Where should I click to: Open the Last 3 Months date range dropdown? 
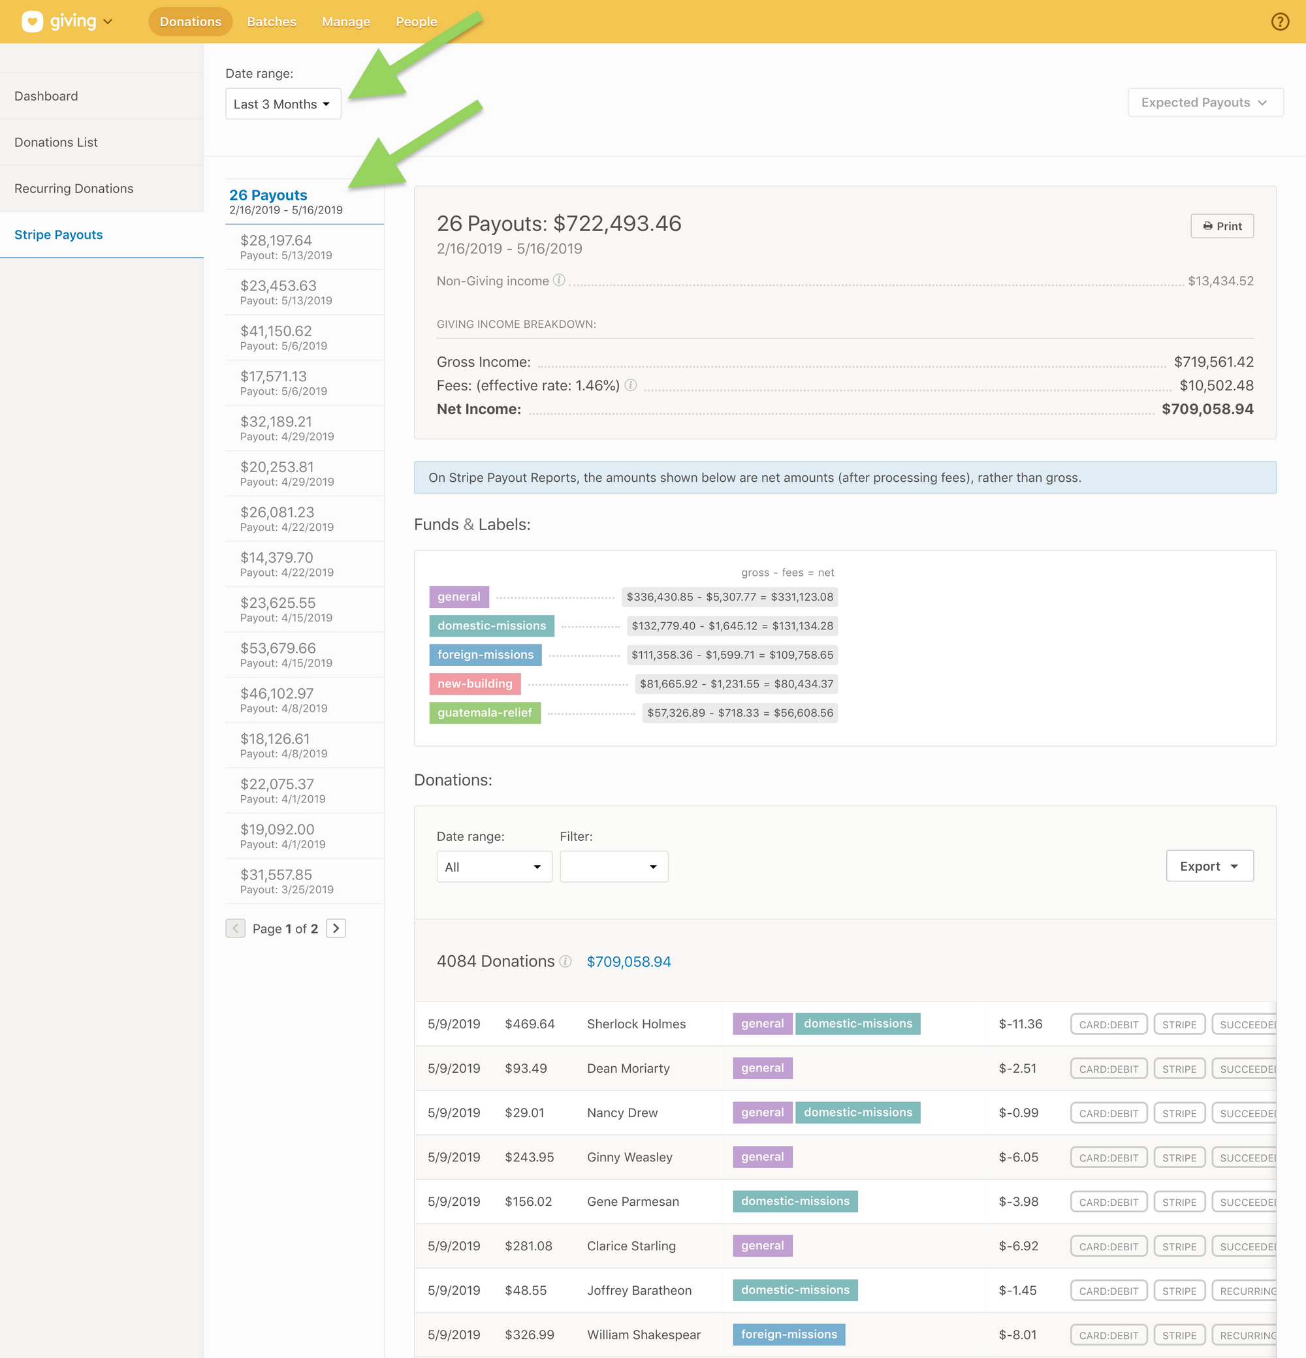pos(283,104)
